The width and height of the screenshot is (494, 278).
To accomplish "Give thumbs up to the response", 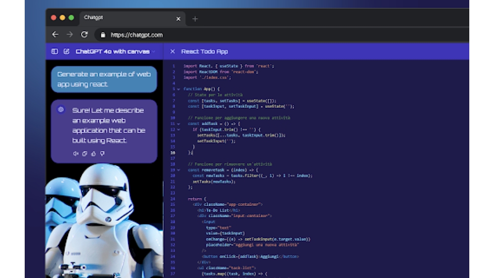I will tap(93, 154).
